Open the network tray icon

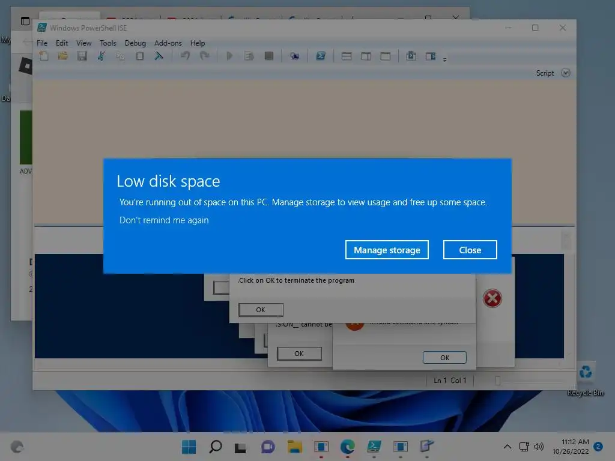click(524, 447)
